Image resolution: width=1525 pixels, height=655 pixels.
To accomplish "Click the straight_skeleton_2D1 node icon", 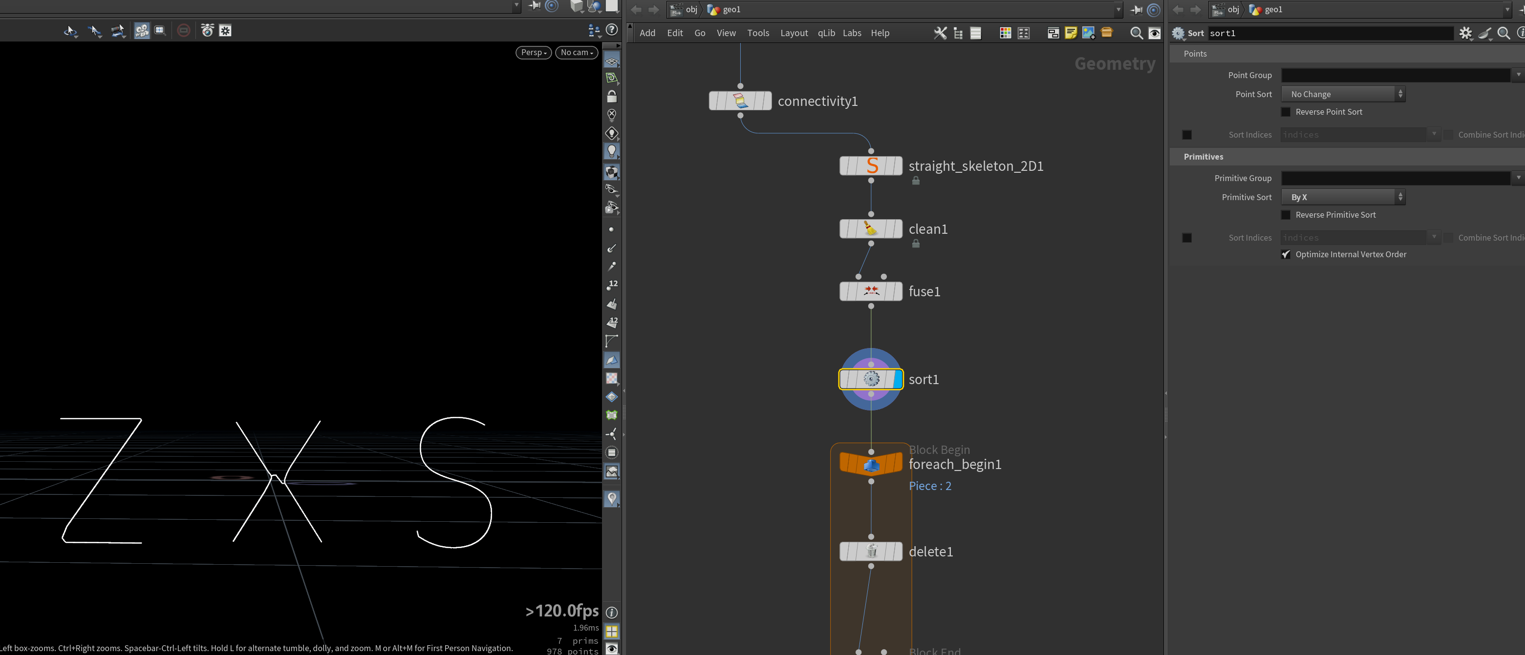I will [871, 166].
